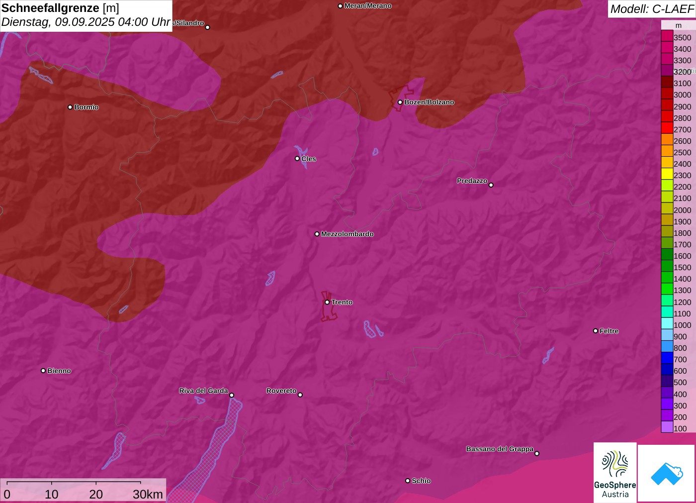Click the Rovereto marker dot

click(300, 395)
